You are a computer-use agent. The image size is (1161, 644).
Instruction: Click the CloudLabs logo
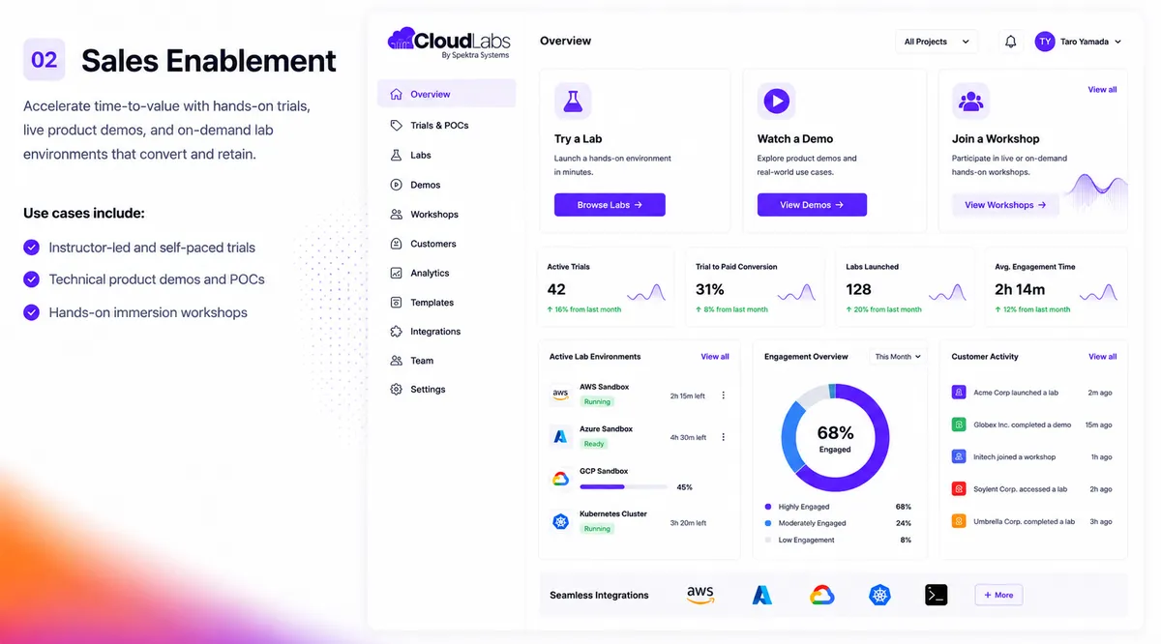pyautogui.click(x=449, y=43)
